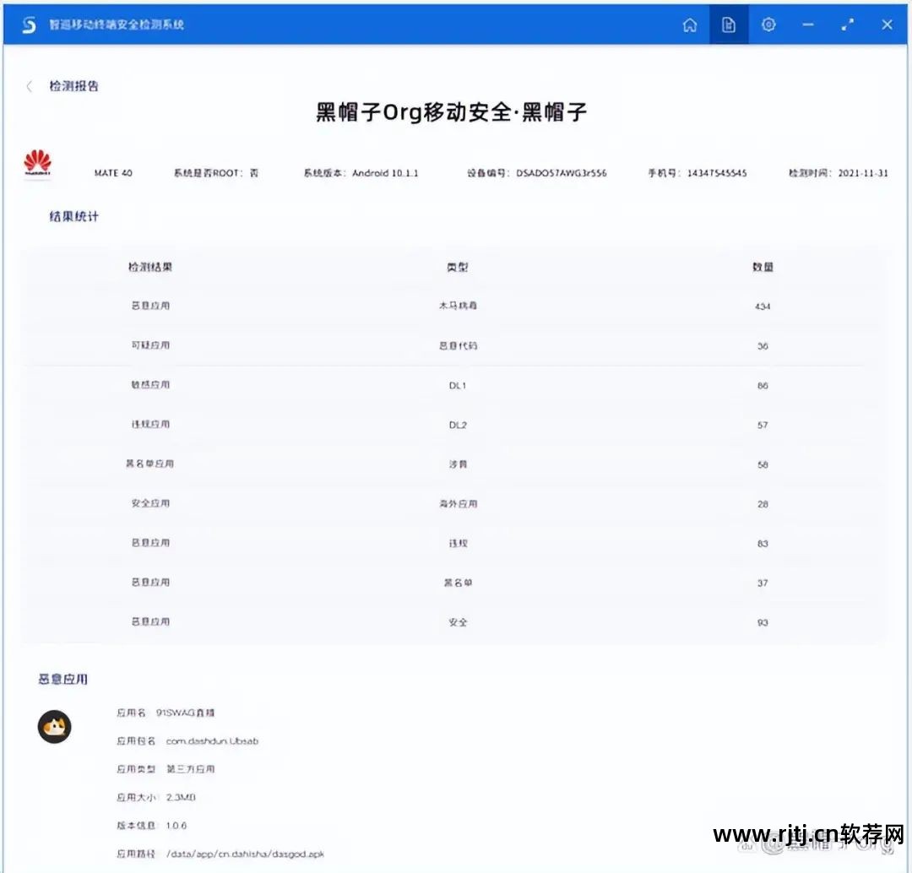This screenshot has height=873, width=912.
Task: Select the 木马病毒 row showing 434 items
Action: [x=456, y=306]
